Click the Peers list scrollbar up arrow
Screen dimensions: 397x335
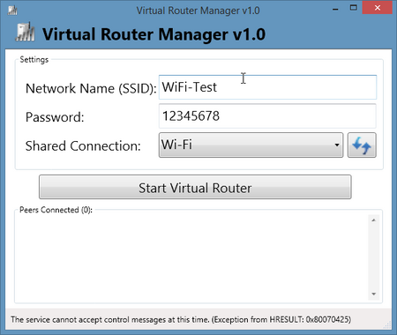374,220
